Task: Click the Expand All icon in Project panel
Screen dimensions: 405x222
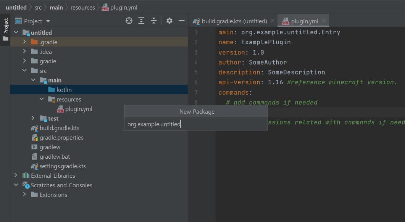Action: click(141, 21)
